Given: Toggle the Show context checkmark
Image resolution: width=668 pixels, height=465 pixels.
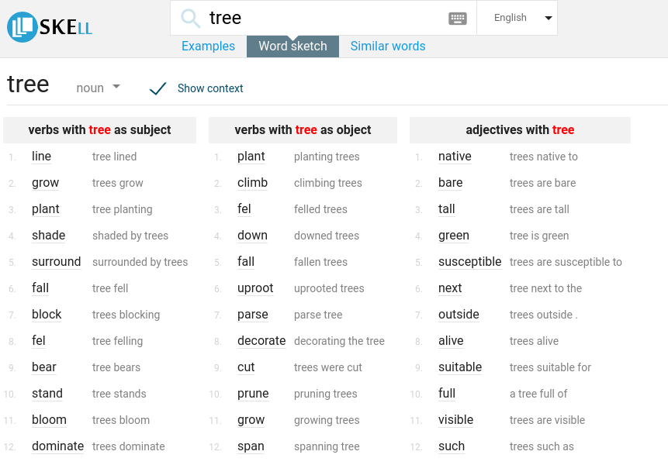Looking at the screenshot, I should [x=157, y=88].
